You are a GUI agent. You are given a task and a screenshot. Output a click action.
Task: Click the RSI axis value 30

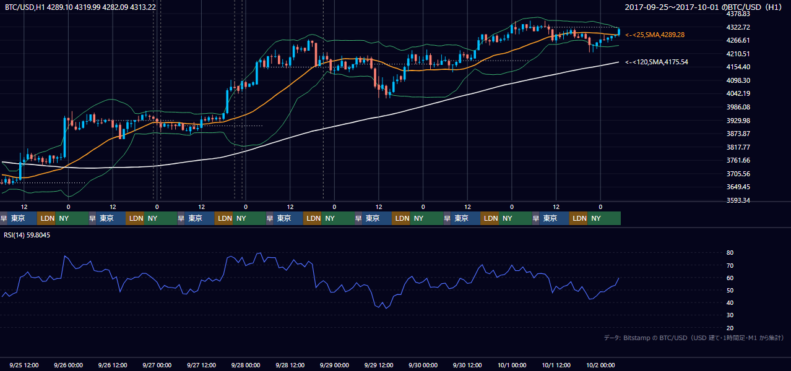[730, 315]
